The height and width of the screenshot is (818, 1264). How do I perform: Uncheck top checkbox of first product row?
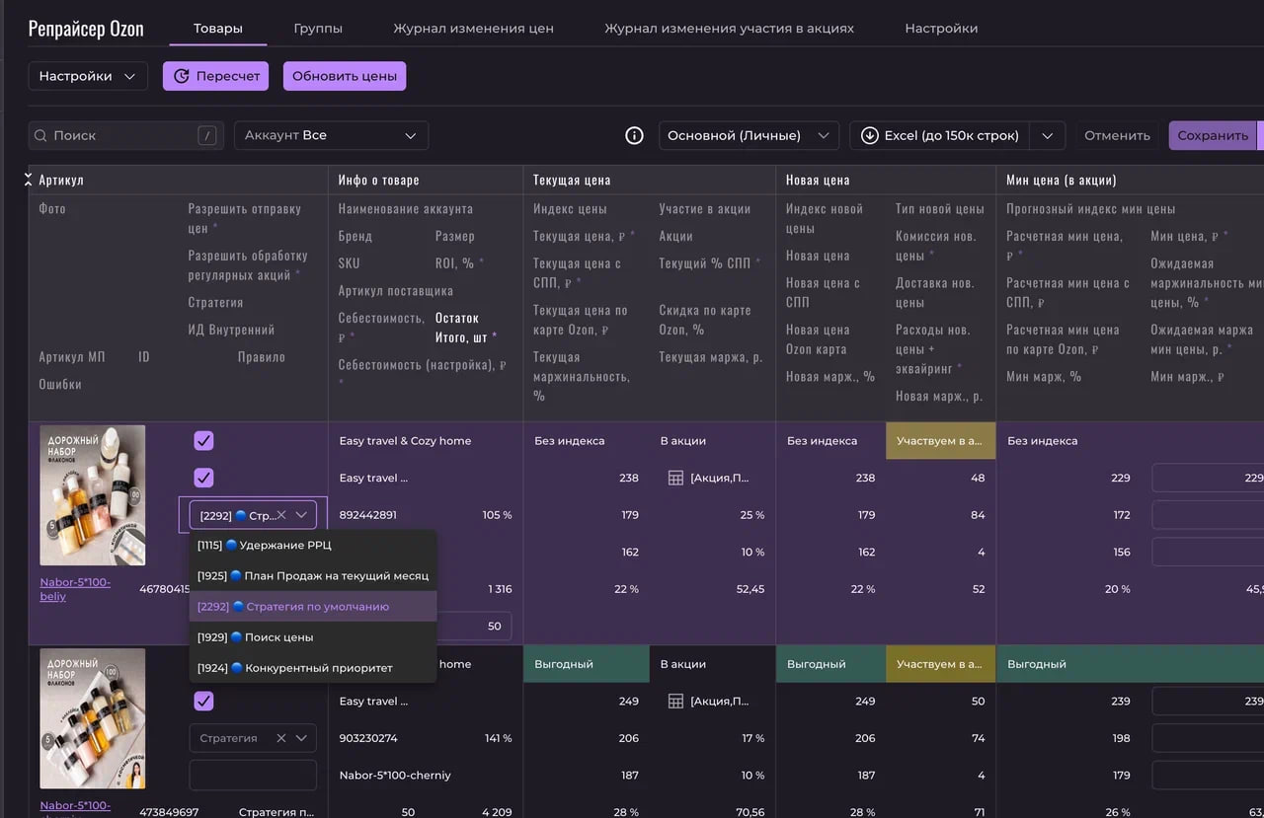point(203,441)
